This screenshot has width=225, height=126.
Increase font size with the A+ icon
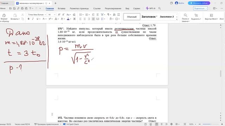pos(59,15)
